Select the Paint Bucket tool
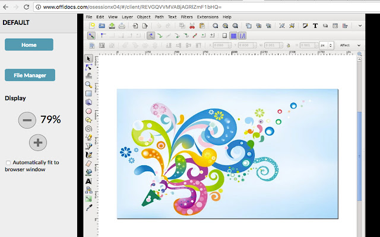Image resolution: width=380 pixels, height=237 pixels. 88,172
